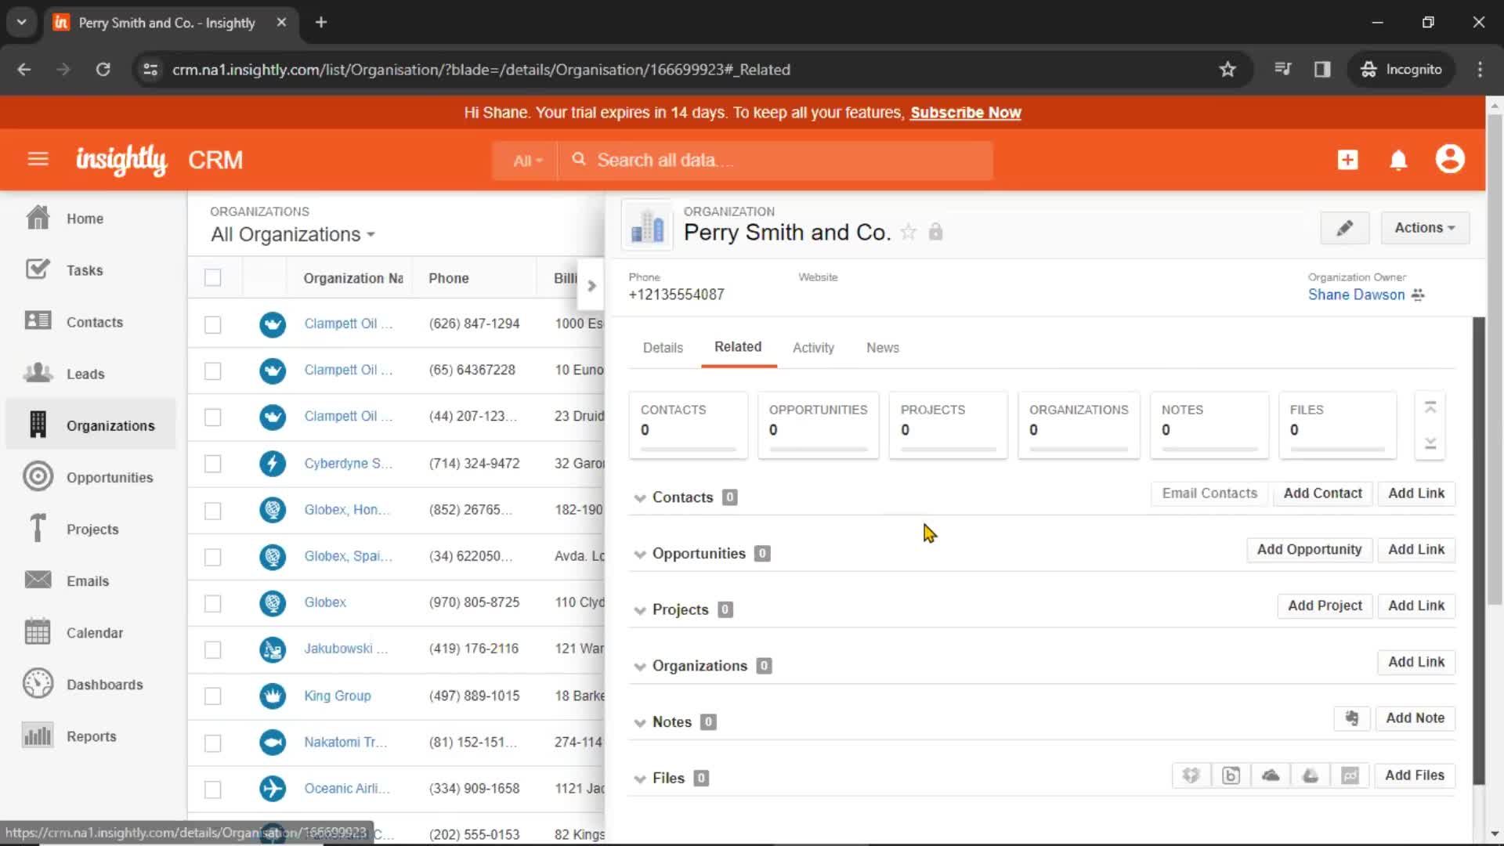The height and width of the screenshot is (846, 1504).
Task: Switch to the News tab
Action: point(883,348)
